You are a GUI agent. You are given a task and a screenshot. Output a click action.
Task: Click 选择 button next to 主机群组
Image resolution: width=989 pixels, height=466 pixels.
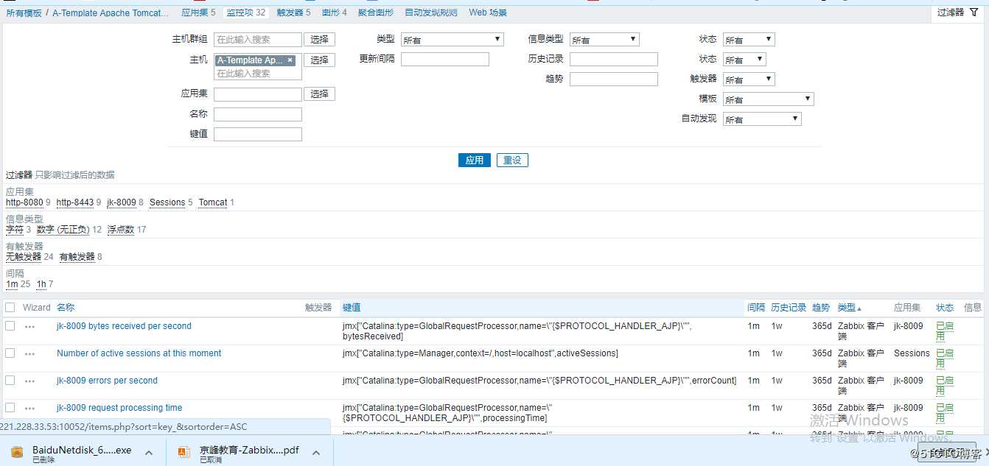click(319, 40)
